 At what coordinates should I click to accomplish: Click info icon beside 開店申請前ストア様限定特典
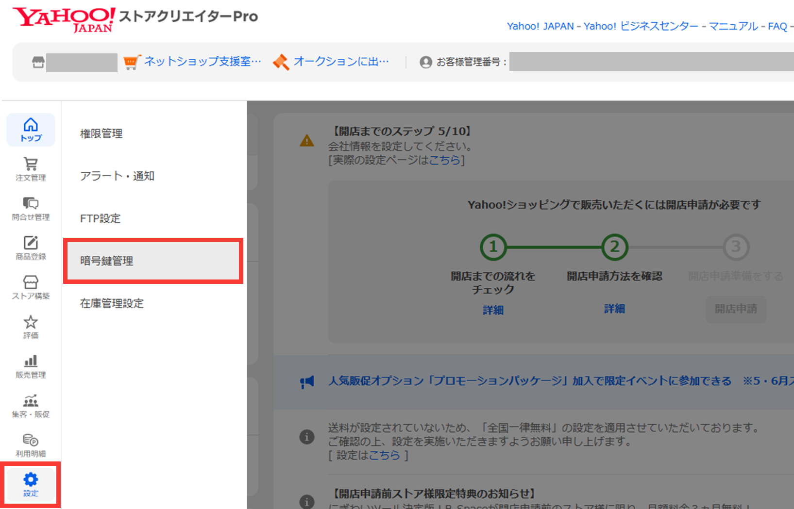point(306,501)
